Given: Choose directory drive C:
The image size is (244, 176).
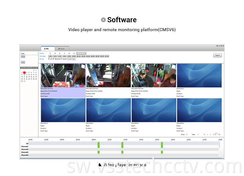Looking at the screenshot, I should pyautogui.click(x=50, y=53).
